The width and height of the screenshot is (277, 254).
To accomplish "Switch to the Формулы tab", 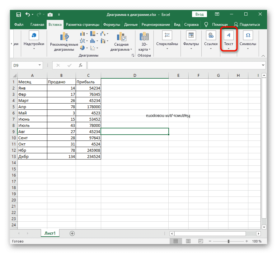I will pos(112,25).
